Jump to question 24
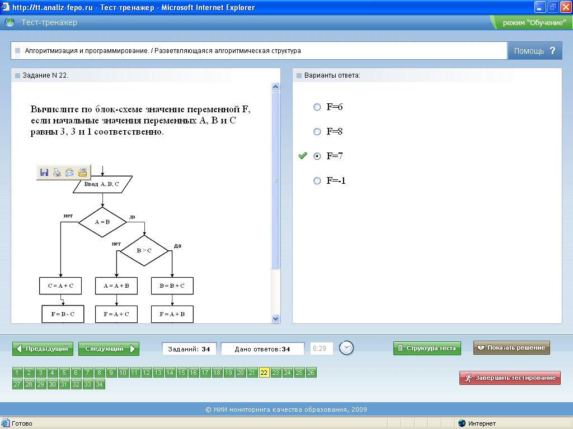The image size is (573, 429). coord(288,373)
